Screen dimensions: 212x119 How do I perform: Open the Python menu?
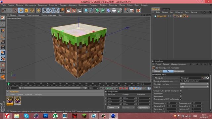coord(130,5)
